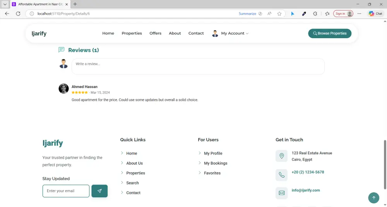Click the blue arrow extension icon
The image size is (387, 207).
(293, 14)
